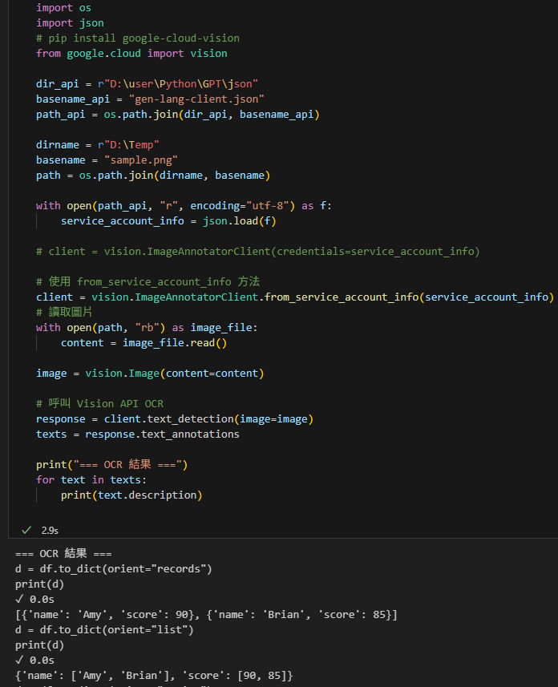Click the json.load(f) line
The image size is (558, 687).
tap(168, 220)
